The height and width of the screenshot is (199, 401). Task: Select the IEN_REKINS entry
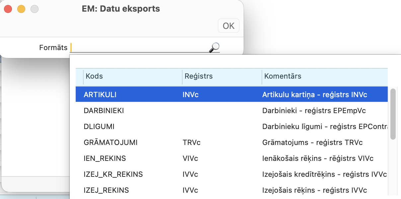105,158
